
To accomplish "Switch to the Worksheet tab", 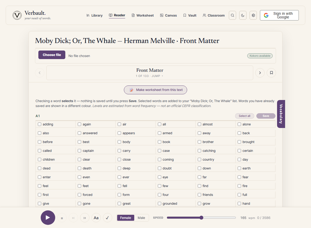I will pyautogui.click(x=143, y=15).
